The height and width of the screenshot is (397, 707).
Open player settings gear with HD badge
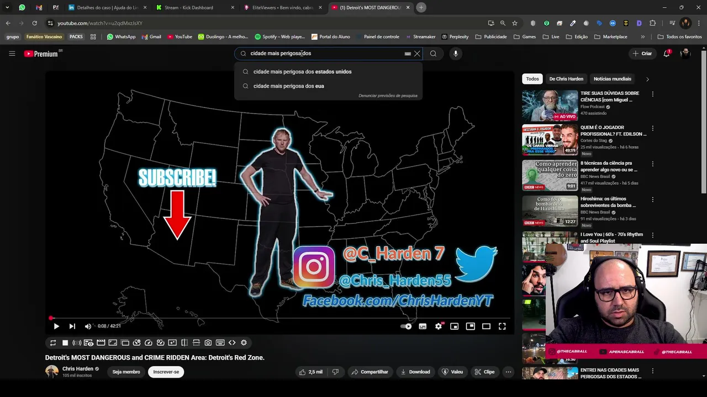pyautogui.click(x=439, y=326)
